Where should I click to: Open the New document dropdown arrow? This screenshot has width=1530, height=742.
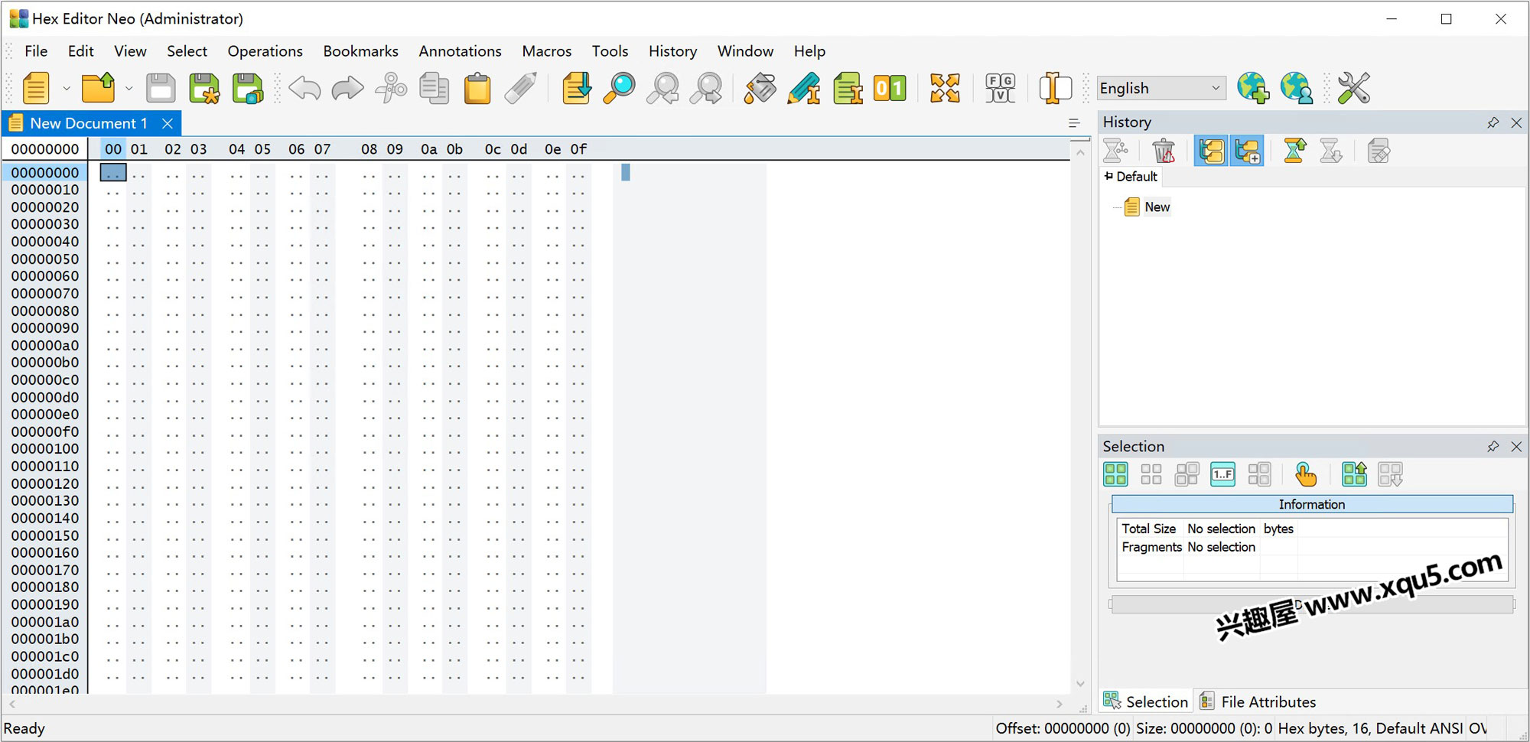tap(67, 89)
